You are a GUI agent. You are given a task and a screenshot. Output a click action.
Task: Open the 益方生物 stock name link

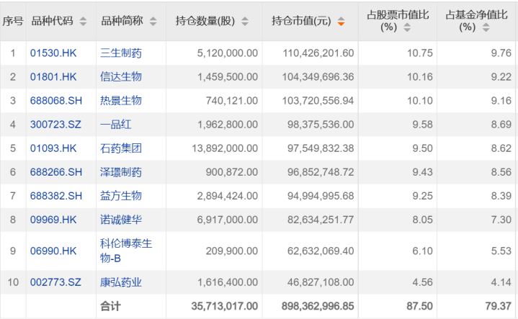coord(121,196)
